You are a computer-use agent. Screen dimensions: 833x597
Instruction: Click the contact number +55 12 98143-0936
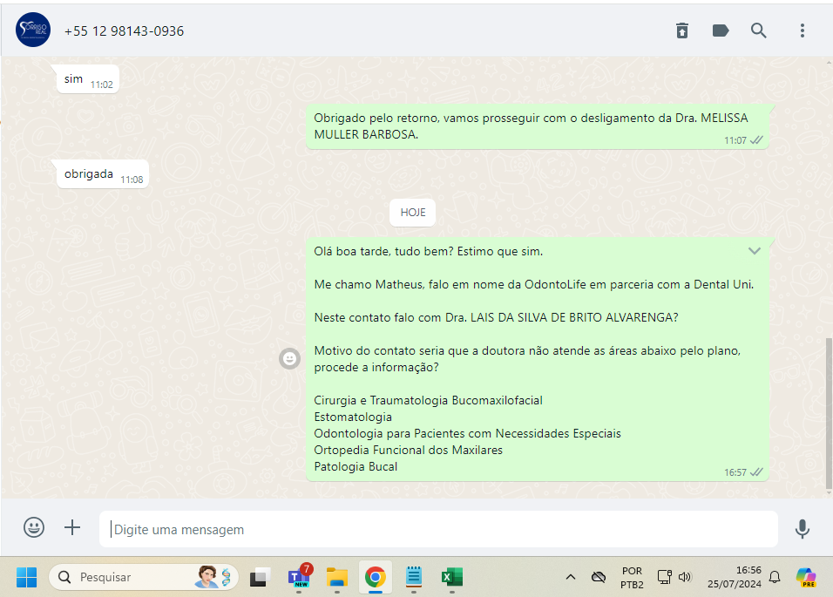124,31
